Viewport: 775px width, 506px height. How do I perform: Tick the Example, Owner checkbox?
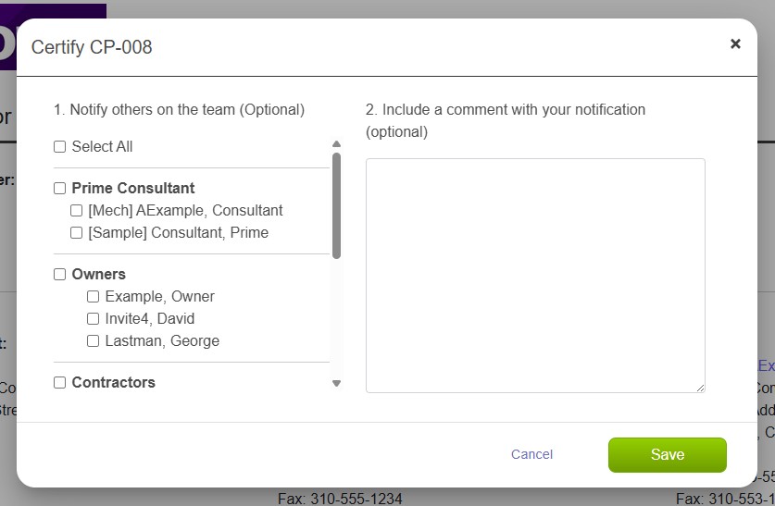click(x=93, y=296)
